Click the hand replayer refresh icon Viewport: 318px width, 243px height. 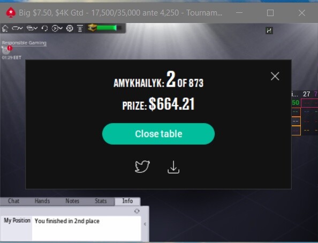44,28
